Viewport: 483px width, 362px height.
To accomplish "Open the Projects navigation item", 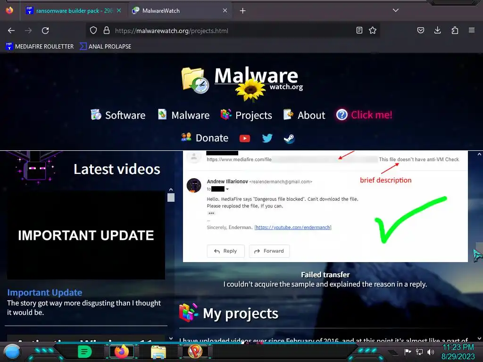I will pyautogui.click(x=246, y=115).
